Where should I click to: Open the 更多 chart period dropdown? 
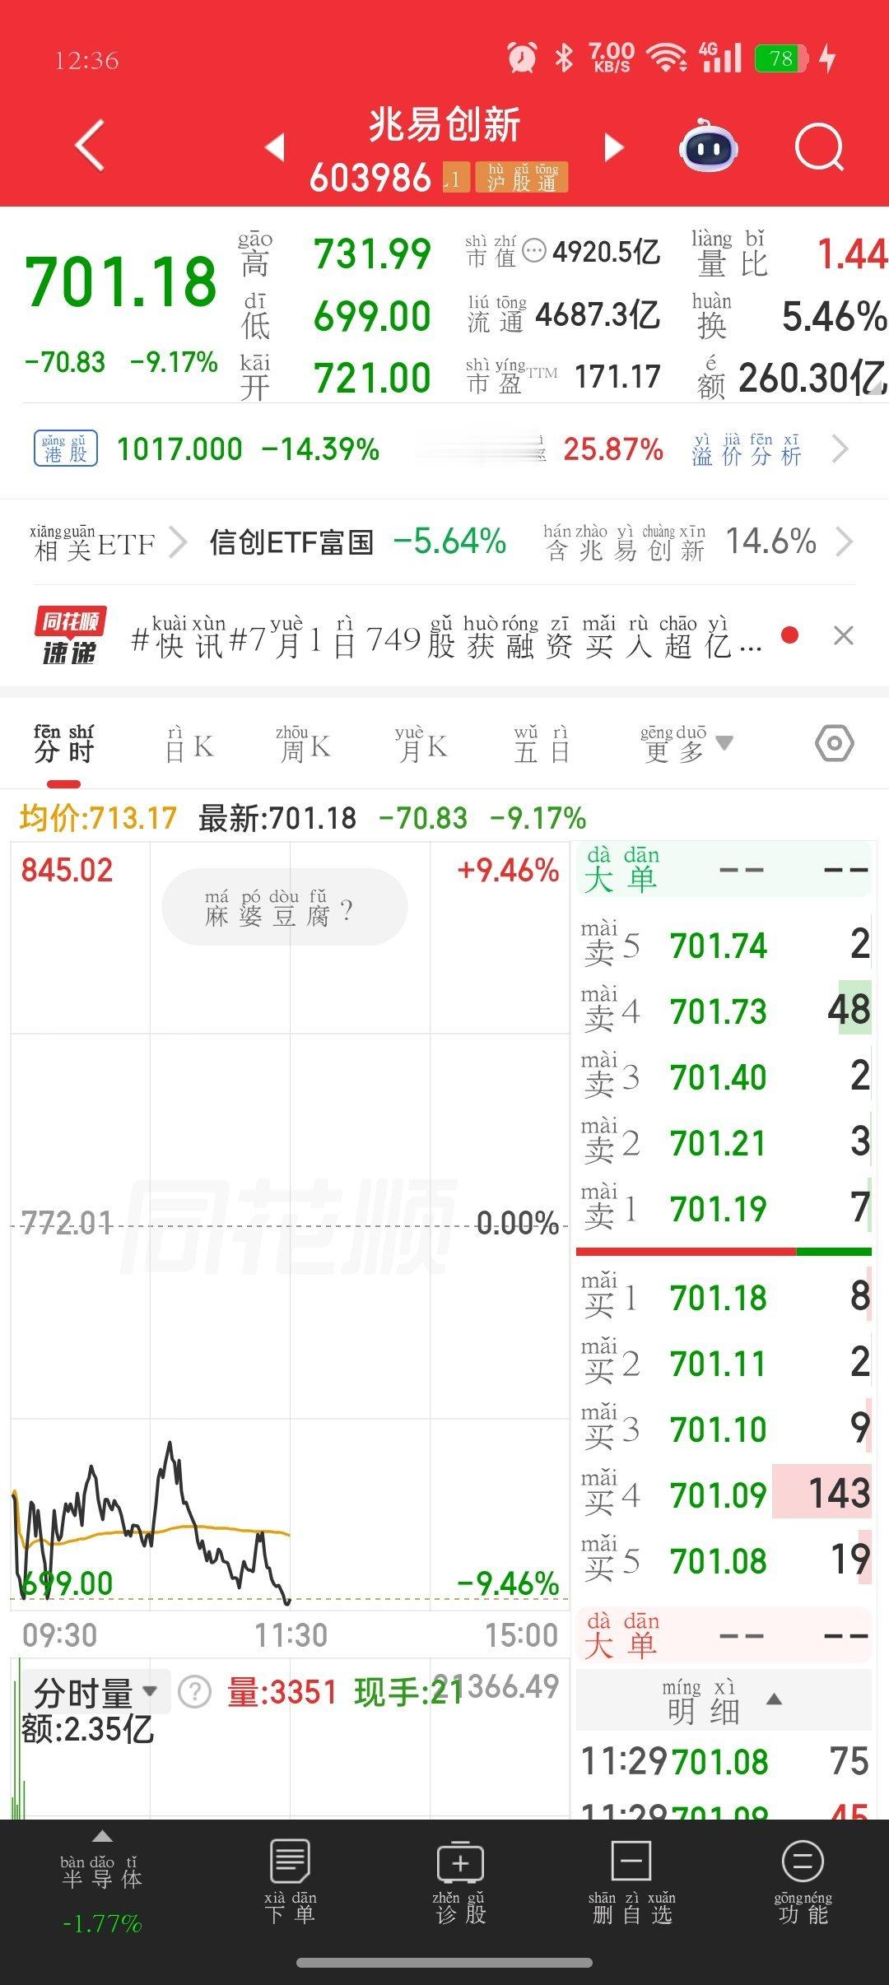686,744
